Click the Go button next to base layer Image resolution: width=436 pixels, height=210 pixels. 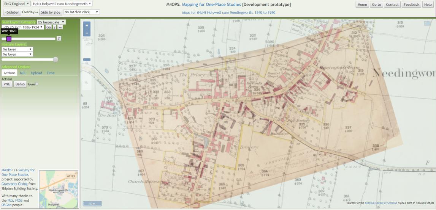[x=48, y=27]
